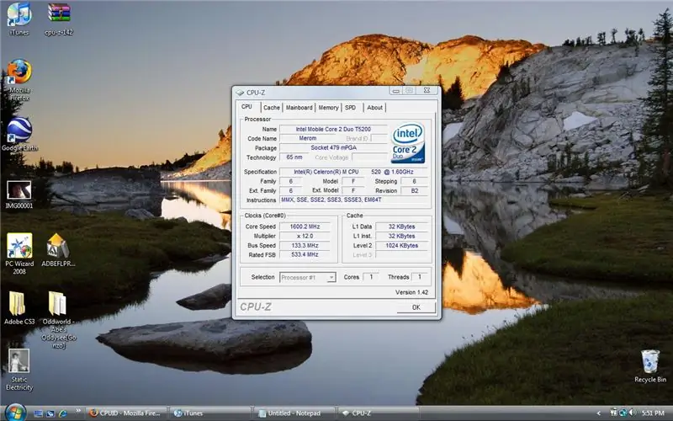This screenshot has width=673, height=421.
Task: Open the iTunes desktop shortcut
Action: point(19,18)
